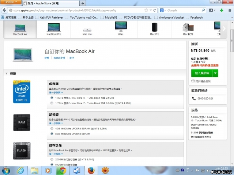The height and width of the screenshot is (175, 234).
Task: Select MacBook Pro product icon
Action: pos(54,30)
